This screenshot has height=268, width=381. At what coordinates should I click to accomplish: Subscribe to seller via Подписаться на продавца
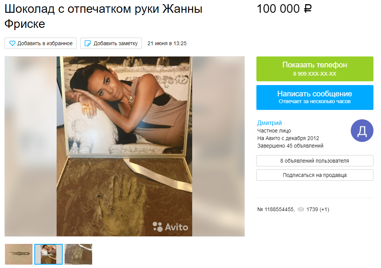315,175
